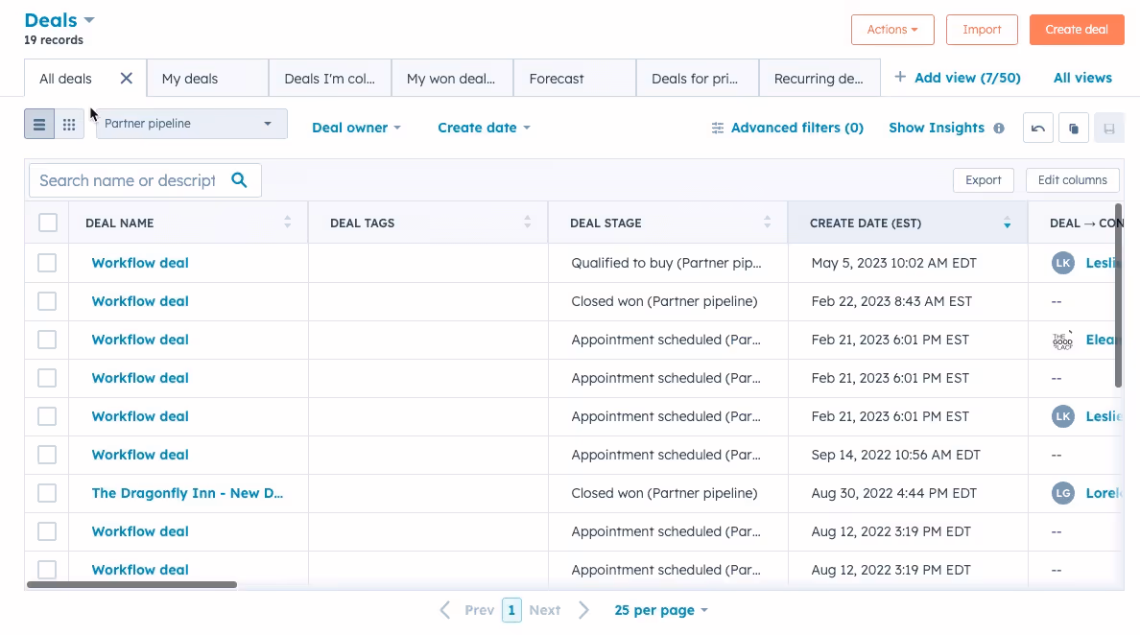Expand the 25 per page dropdown
Image resolution: width=1140 pixels, height=635 pixels.
click(x=660, y=609)
